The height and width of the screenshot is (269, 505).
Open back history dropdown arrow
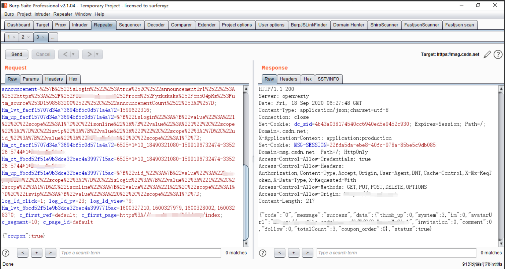pos(74,54)
